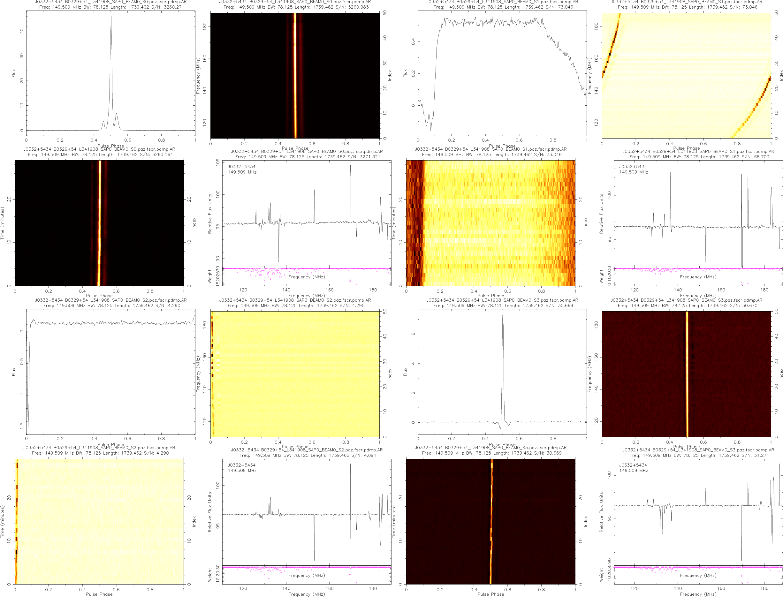Click the S1 bandpass plot with S/N 68.700
Image resolution: width=783 pixels, height=597 pixels.
coord(698,213)
